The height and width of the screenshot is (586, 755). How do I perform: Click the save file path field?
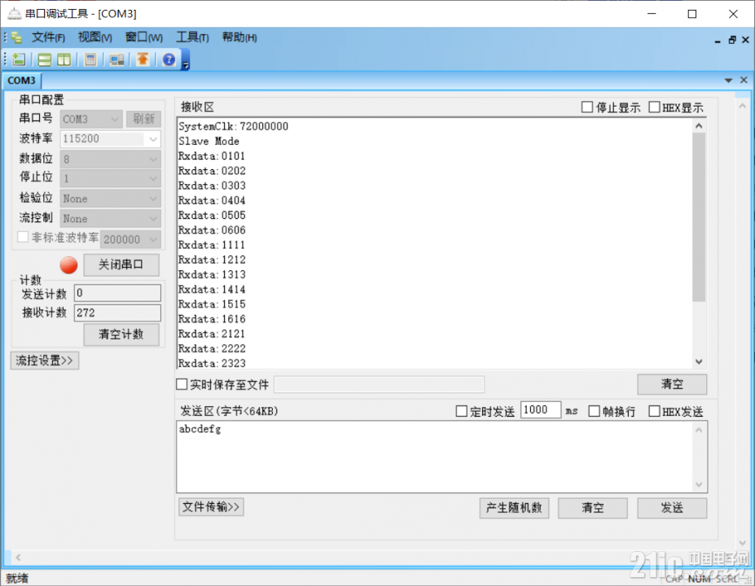pos(379,384)
